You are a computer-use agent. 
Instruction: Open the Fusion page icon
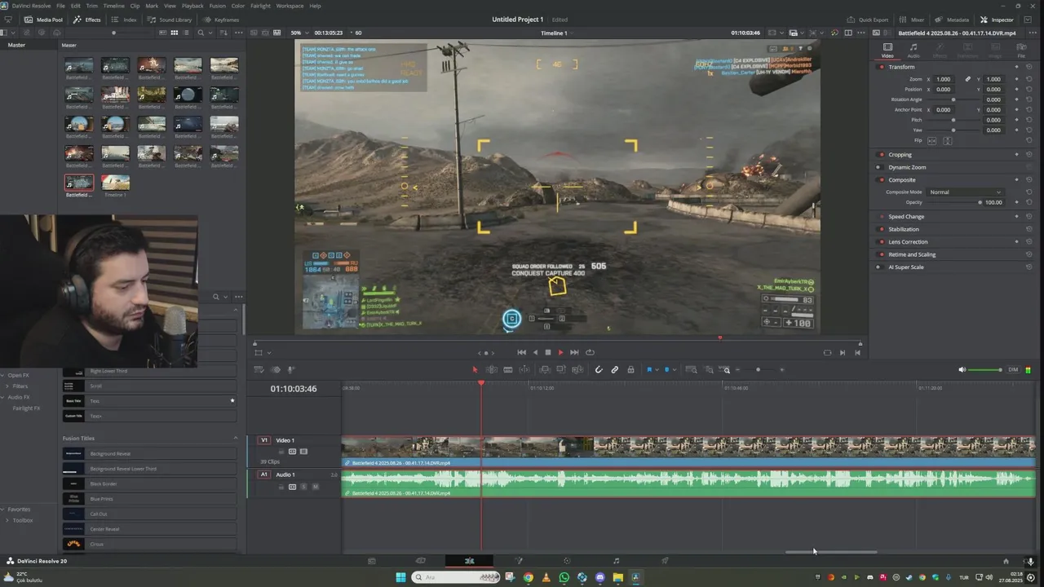coord(518,561)
